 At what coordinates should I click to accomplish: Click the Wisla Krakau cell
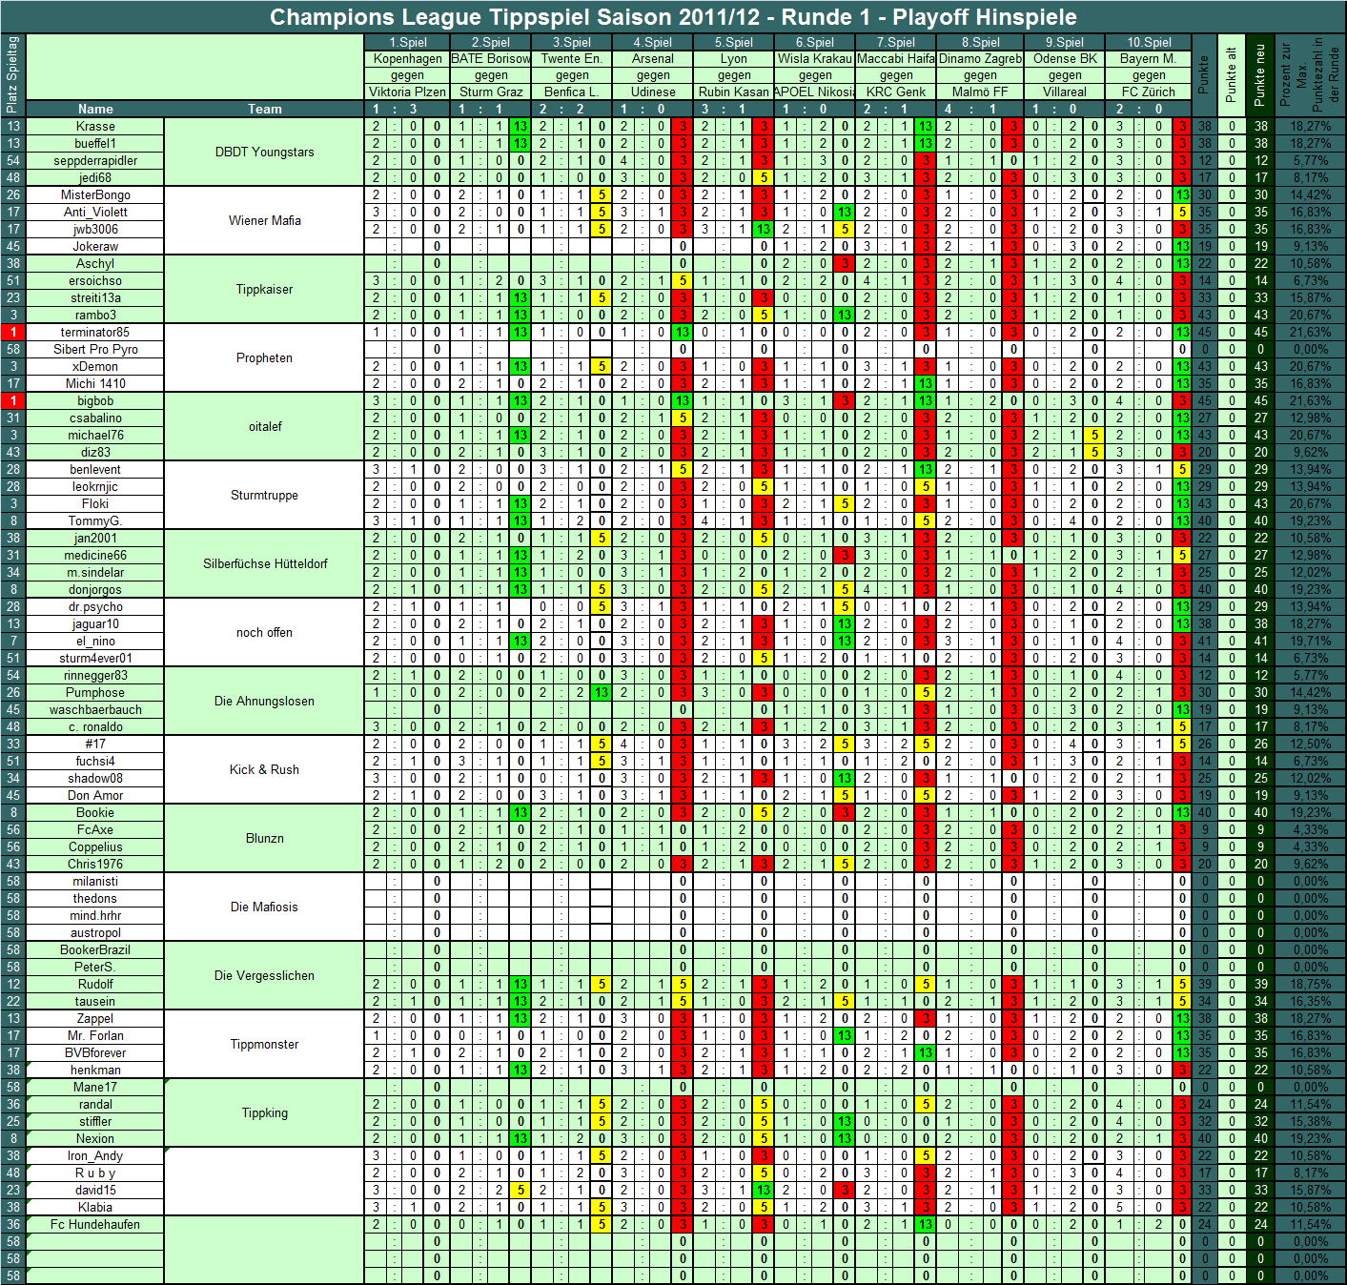[814, 58]
